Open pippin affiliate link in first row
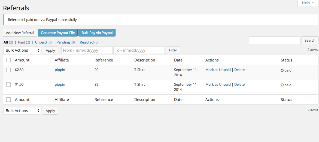Screen dimensions: 319x142 (x=60, y=70)
